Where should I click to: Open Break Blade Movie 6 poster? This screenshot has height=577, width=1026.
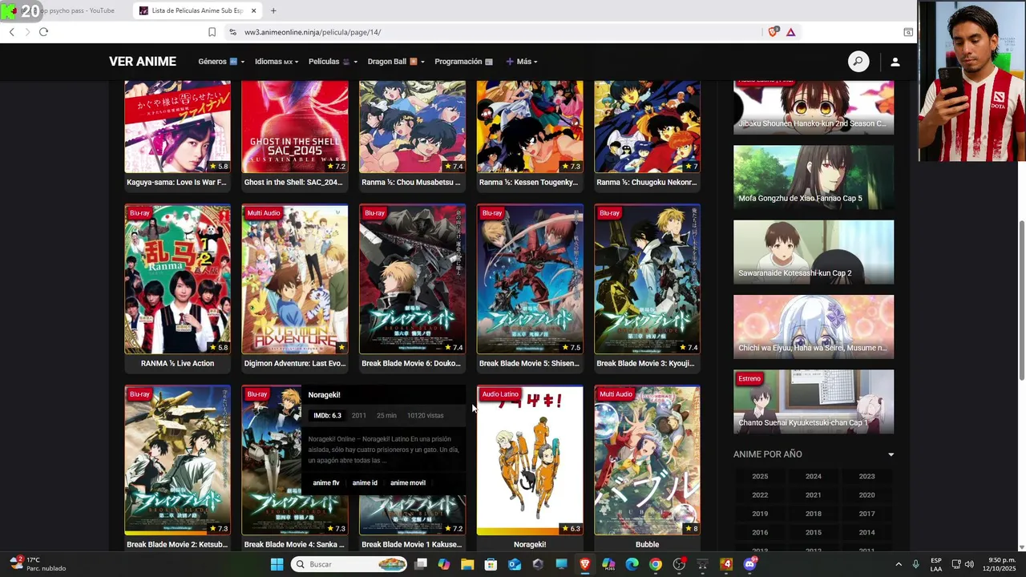pos(412,279)
